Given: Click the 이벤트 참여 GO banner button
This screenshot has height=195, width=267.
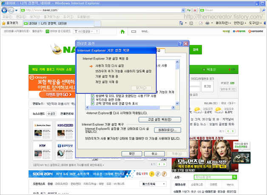Looking at the screenshot, I should tap(57, 95).
